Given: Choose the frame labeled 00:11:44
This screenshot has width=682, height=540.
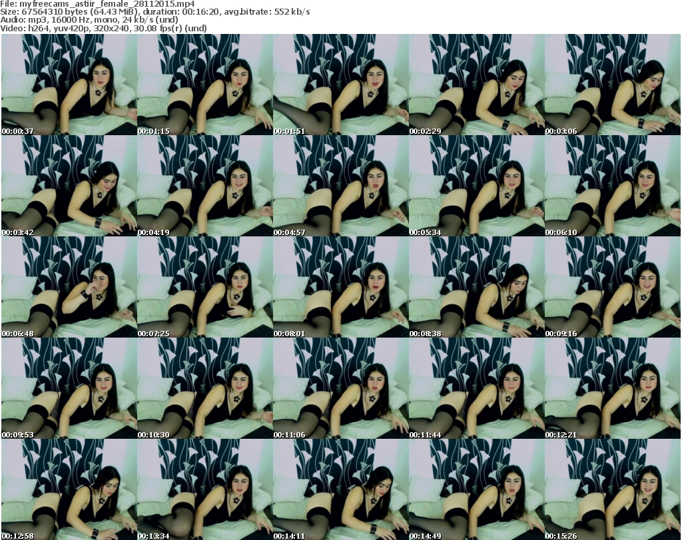Looking at the screenshot, I should [x=476, y=388].
